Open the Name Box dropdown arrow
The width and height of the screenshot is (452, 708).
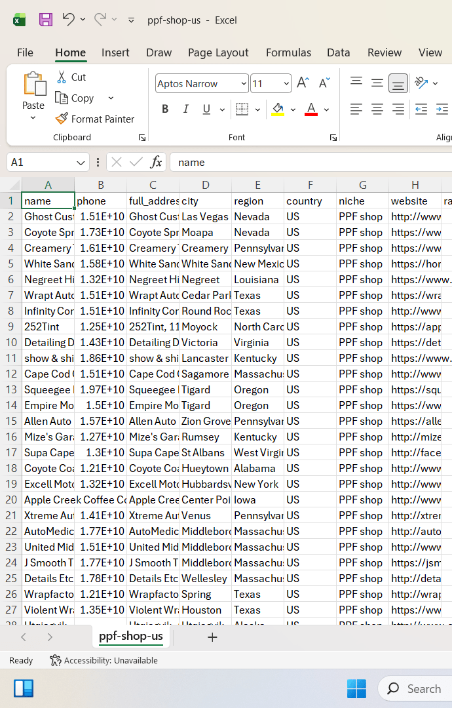tap(81, 163)
